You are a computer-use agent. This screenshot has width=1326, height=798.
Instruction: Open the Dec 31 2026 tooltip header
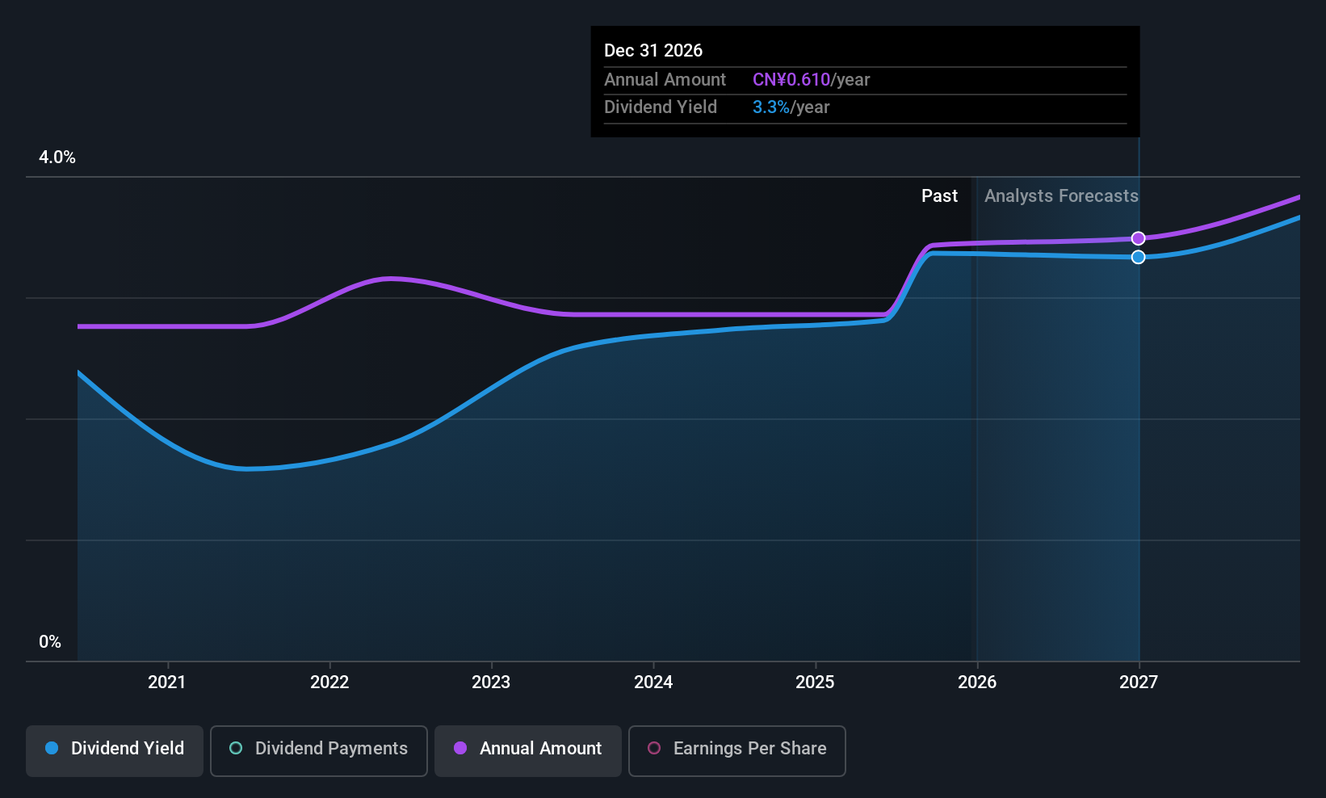(x=653, y=49)
